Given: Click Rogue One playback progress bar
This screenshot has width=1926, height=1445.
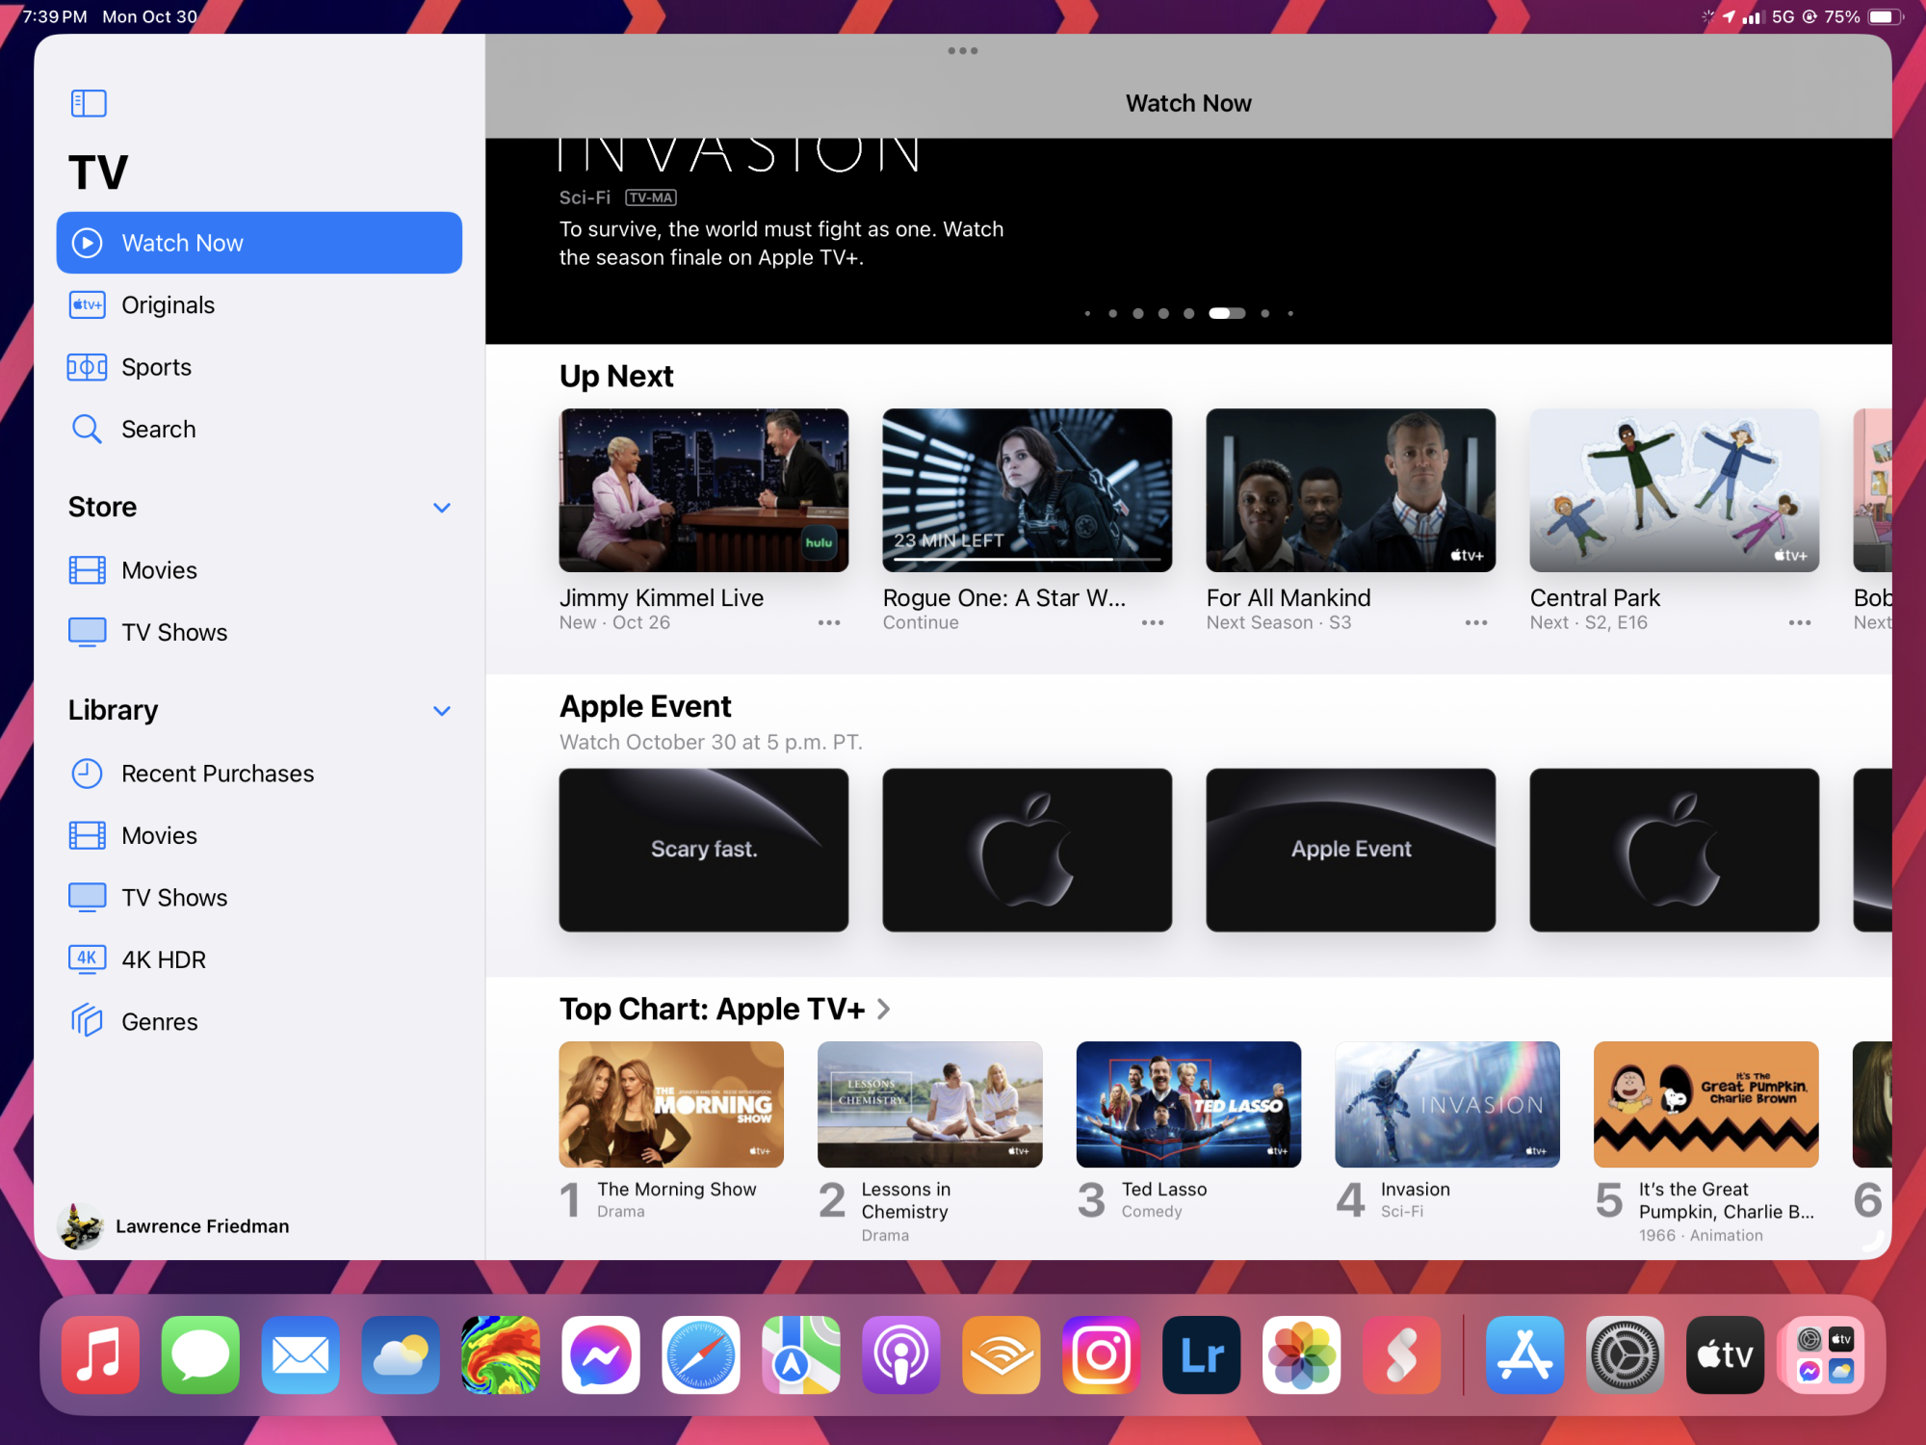Looking at the screenshot, I should (x=1027, y=559).
